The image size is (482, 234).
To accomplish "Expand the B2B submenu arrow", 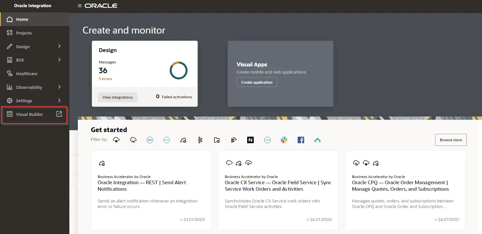I will click(59, 60).
